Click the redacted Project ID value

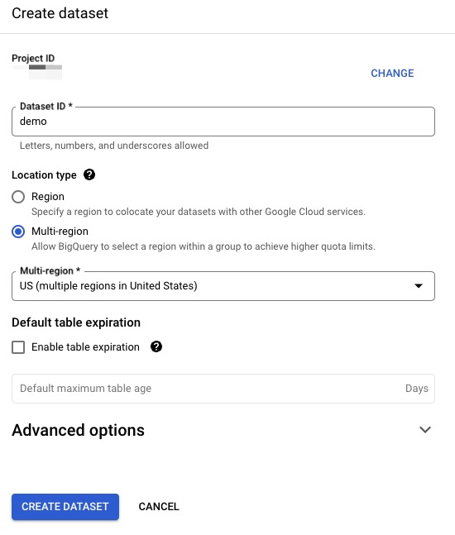tap(37, 72)
